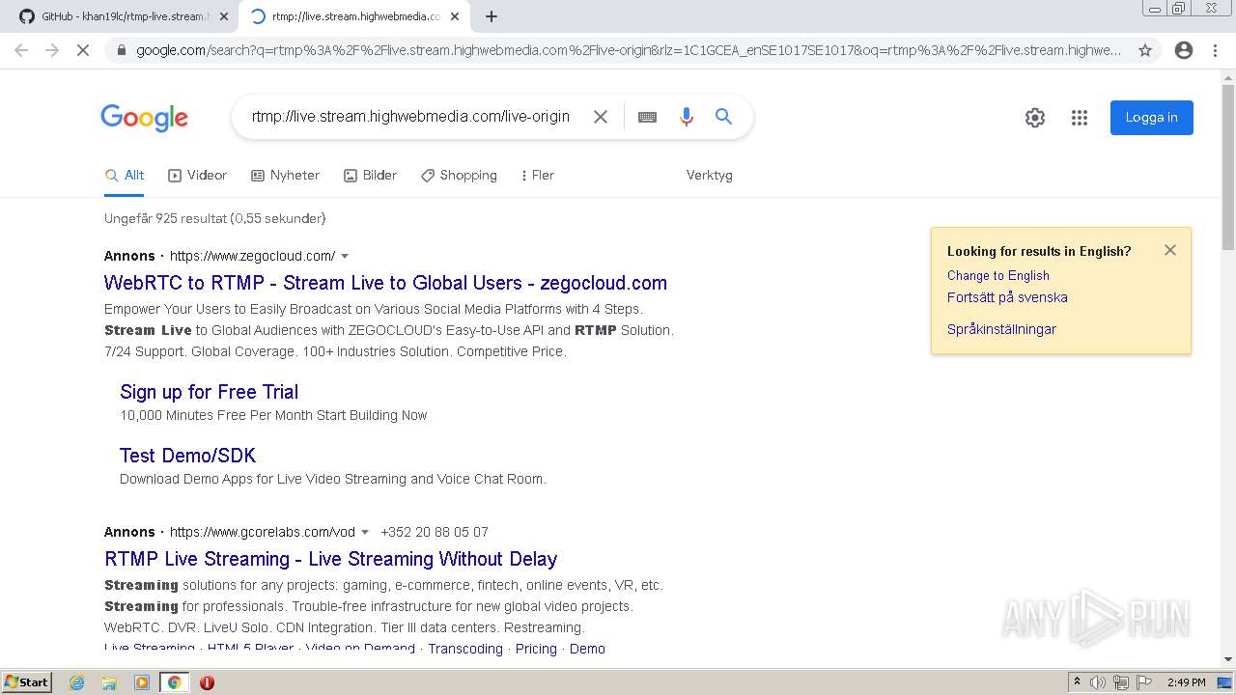
Task: Start voice search with microphone icon
Action: [x=687, y=117]
